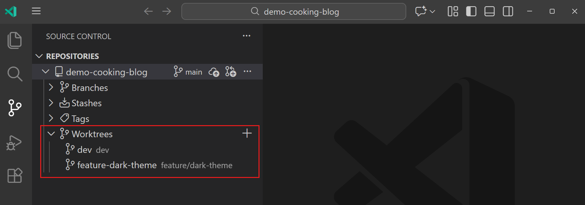The height and width of the screenshot is (205, 585).
Task: Click the create branch icon next to main
Action: tap(231, 72)
